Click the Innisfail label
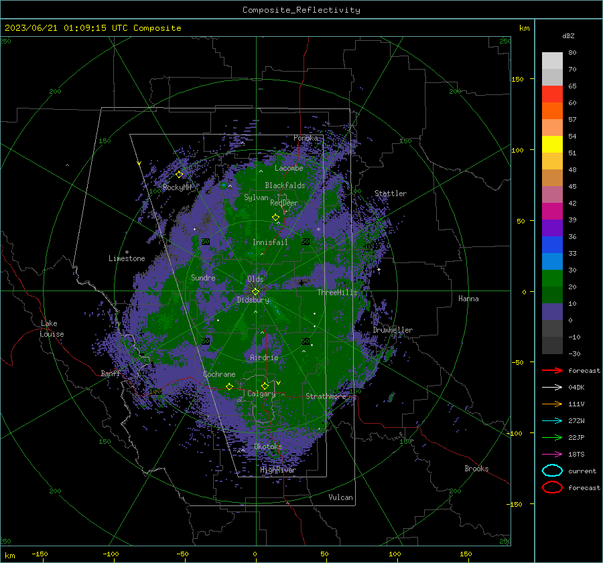The height and width of the screenshot is (563, 603). (270, 242)
